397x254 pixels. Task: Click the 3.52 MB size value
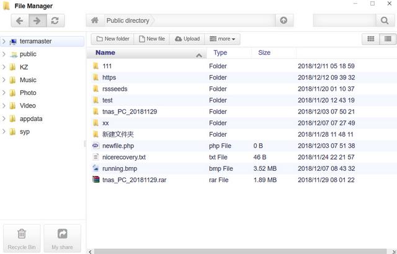coord(265,168)
